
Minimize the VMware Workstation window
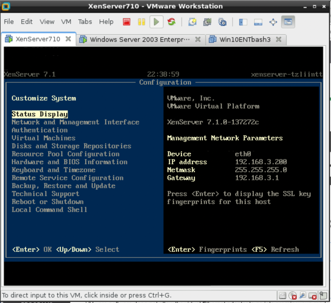click(305, 6)
